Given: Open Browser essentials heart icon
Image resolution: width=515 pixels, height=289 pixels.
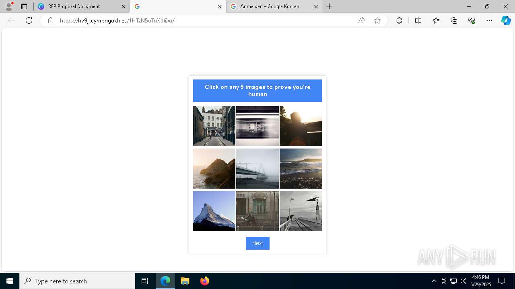Looking at the screenshot, I should coord(472,20).
